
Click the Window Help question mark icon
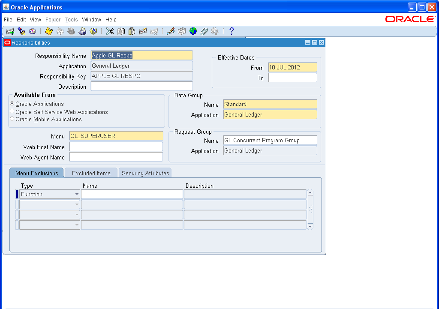(x=232, y=31)
